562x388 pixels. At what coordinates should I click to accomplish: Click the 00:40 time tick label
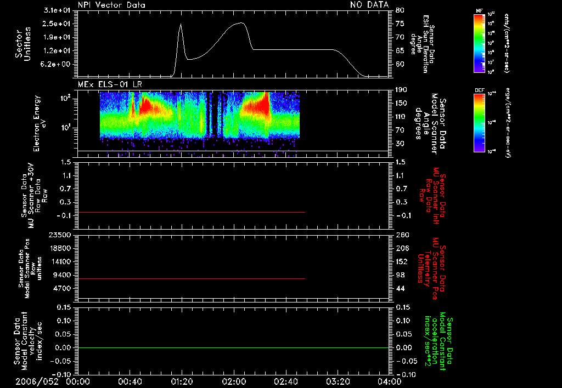click(x=130, y=381)
